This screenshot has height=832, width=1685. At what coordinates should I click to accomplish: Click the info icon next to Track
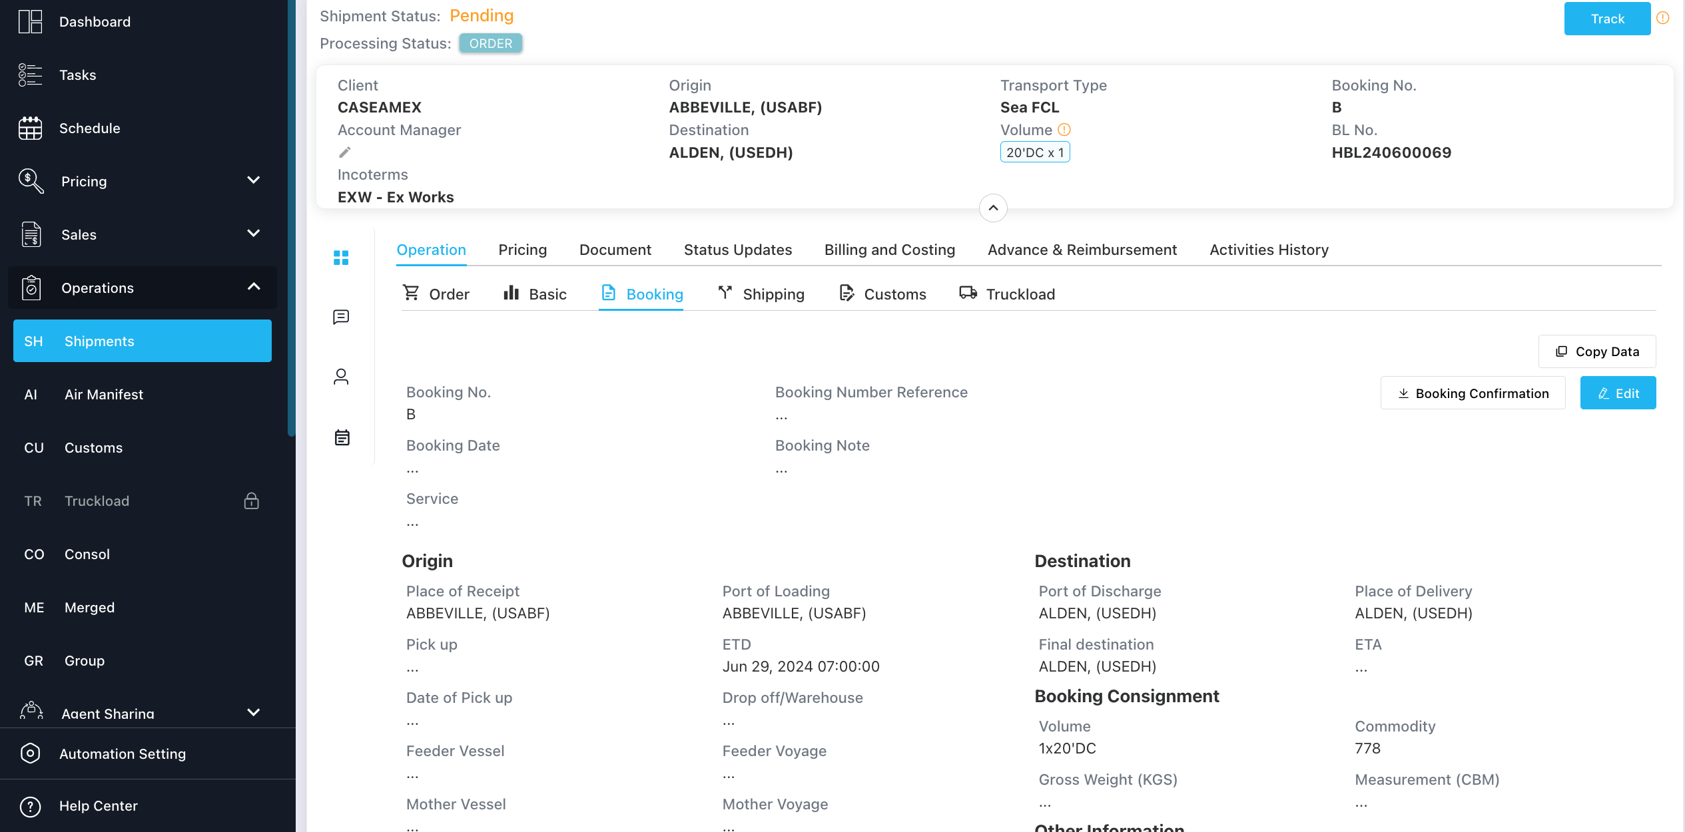pos(1663,19)
